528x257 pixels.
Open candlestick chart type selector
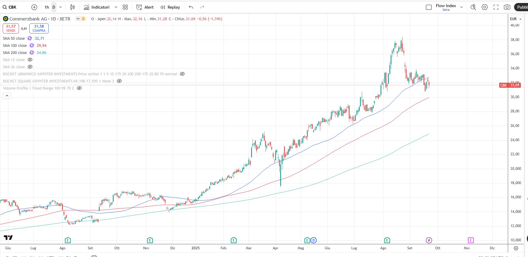click(72, 7)
